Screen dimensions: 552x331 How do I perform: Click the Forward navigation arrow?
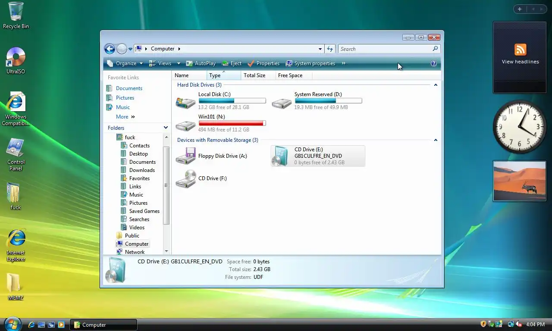click(x=122, y=49)
